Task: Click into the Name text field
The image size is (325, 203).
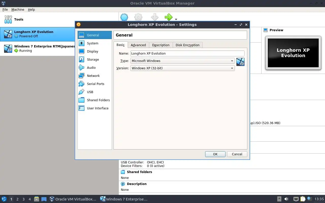Action: point(187,53)
